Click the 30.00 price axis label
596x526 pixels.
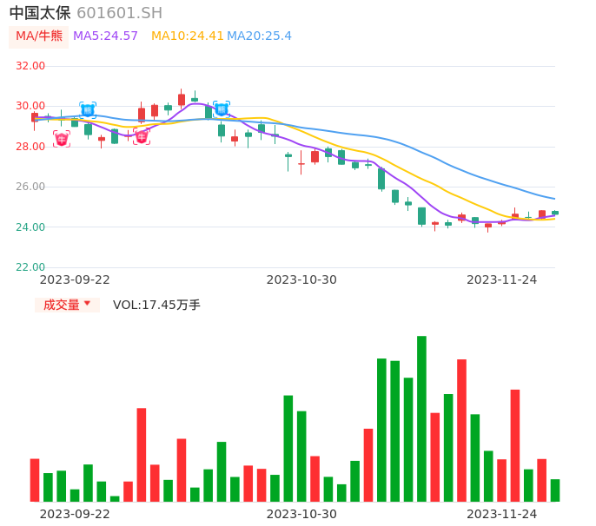30,106
